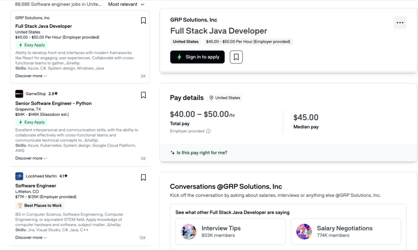Click the Full Stack Java Developer detail heading
The height and width of the screenshot is (250, 418).
pyautogui.click(x=219, y=31)
